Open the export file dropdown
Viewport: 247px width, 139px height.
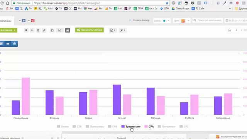click(113, 30)
